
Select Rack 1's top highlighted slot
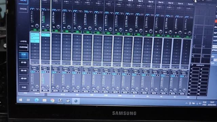point(35,34)
